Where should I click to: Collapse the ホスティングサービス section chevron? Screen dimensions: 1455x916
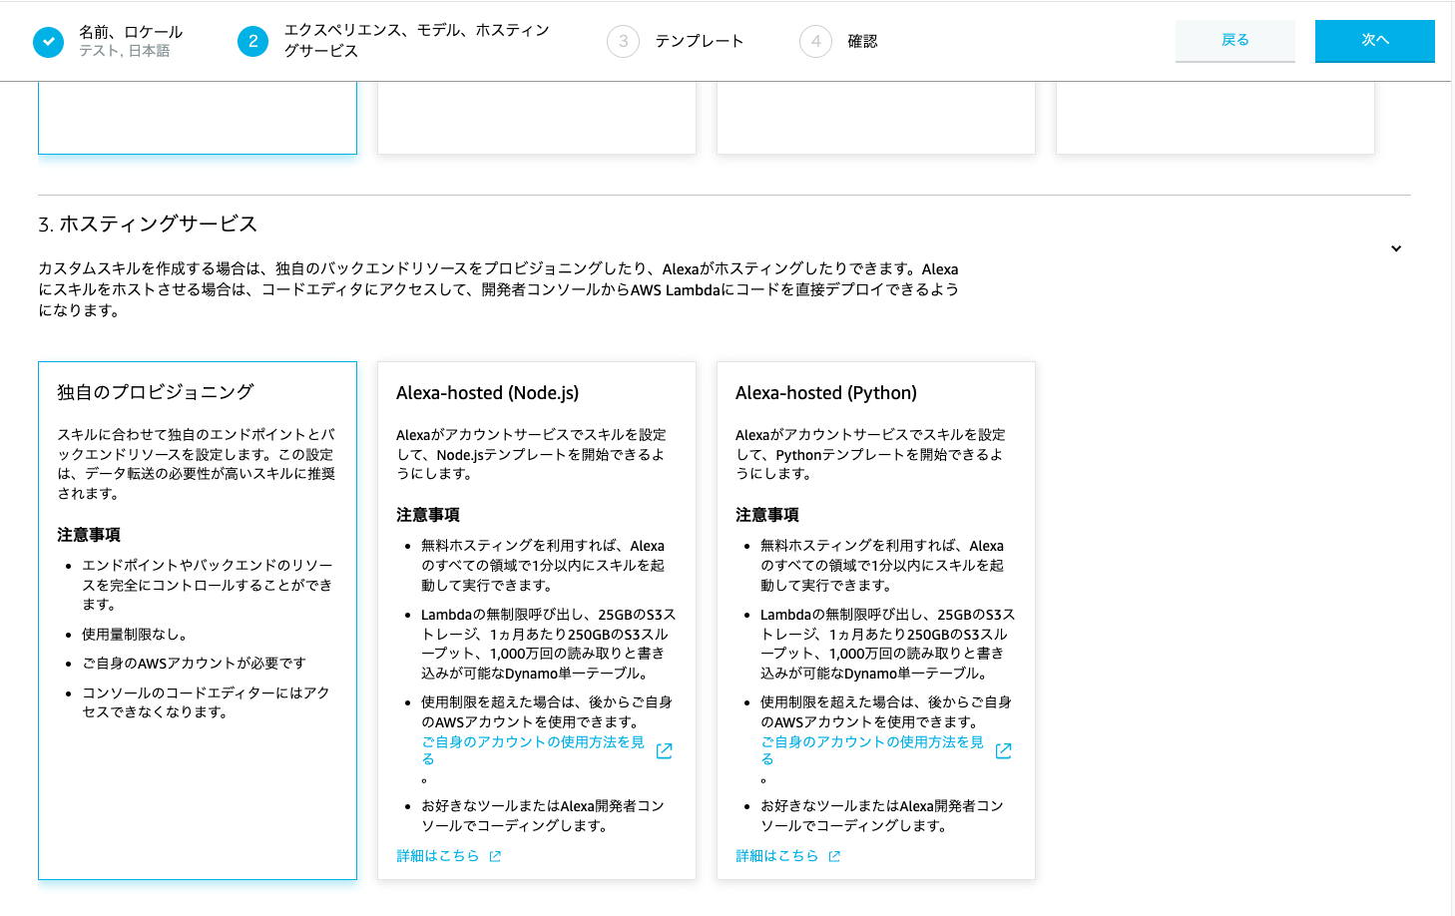coord(1396,248)
